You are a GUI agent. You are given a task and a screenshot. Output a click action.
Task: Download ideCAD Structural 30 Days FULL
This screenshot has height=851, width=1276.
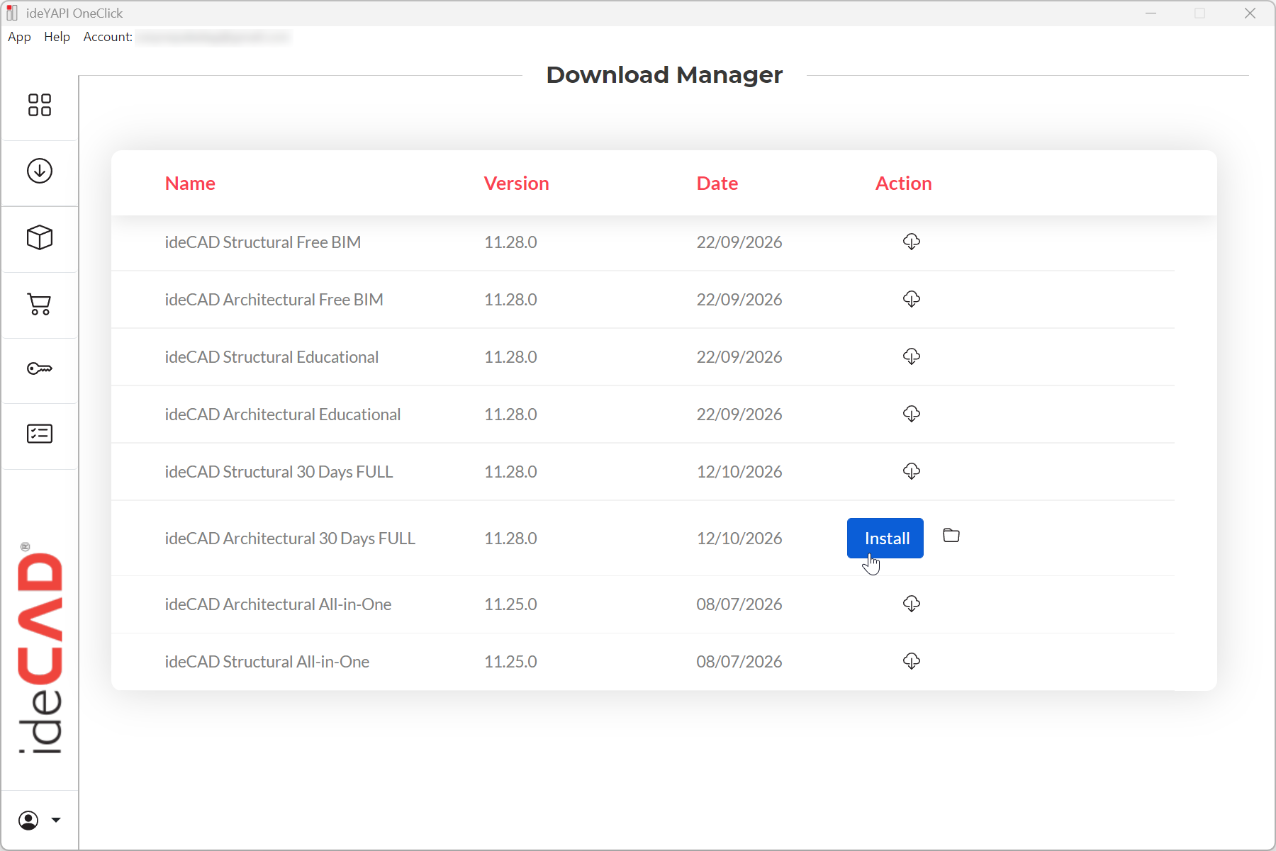(x=912, y=471)
